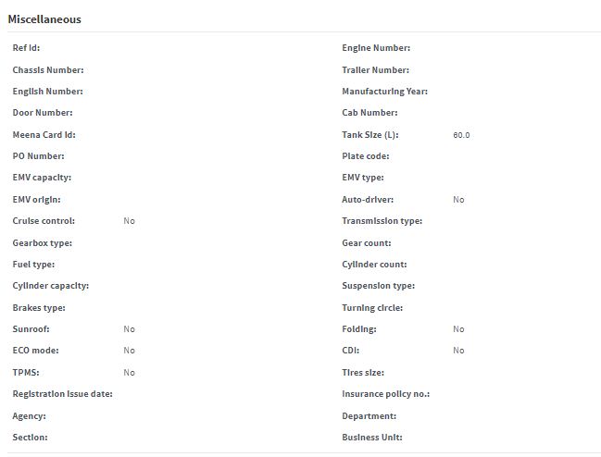Select the ECO mode No value
601x457 pixels.
click(129, 351)
